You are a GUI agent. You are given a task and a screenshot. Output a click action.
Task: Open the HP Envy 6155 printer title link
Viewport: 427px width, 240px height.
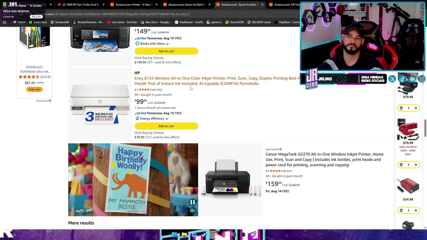(x=217, y=81)
